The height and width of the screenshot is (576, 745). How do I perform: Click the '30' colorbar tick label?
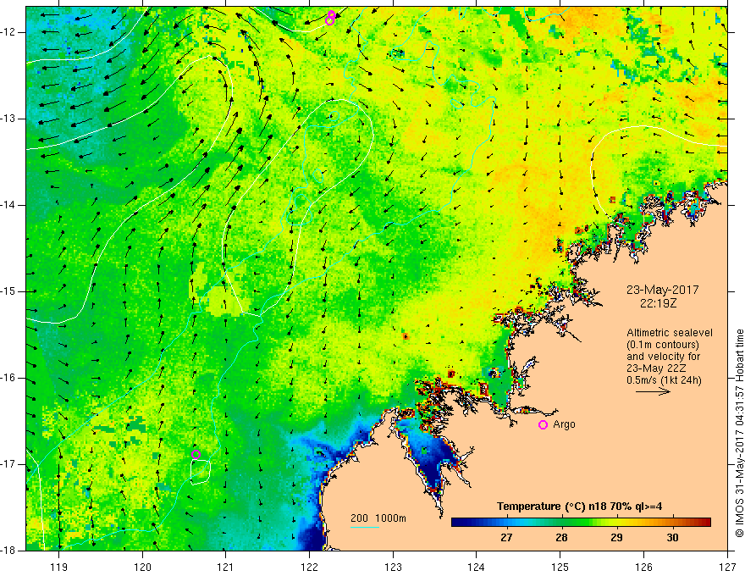click(672, 538)
